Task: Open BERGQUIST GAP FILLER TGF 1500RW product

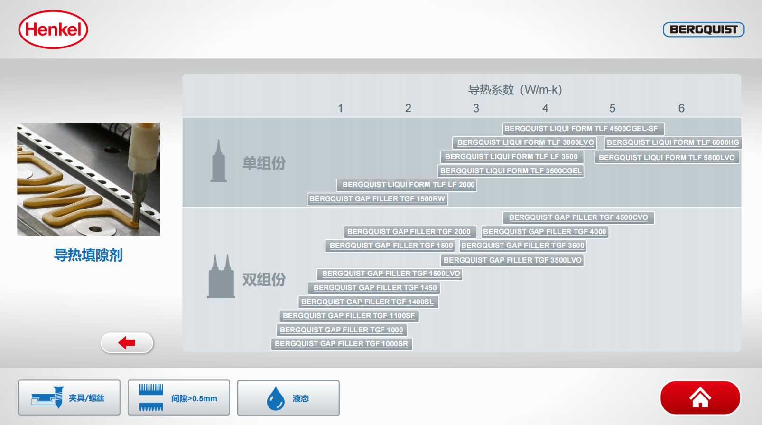Action: pyautogui.click(x=377, y=199)
